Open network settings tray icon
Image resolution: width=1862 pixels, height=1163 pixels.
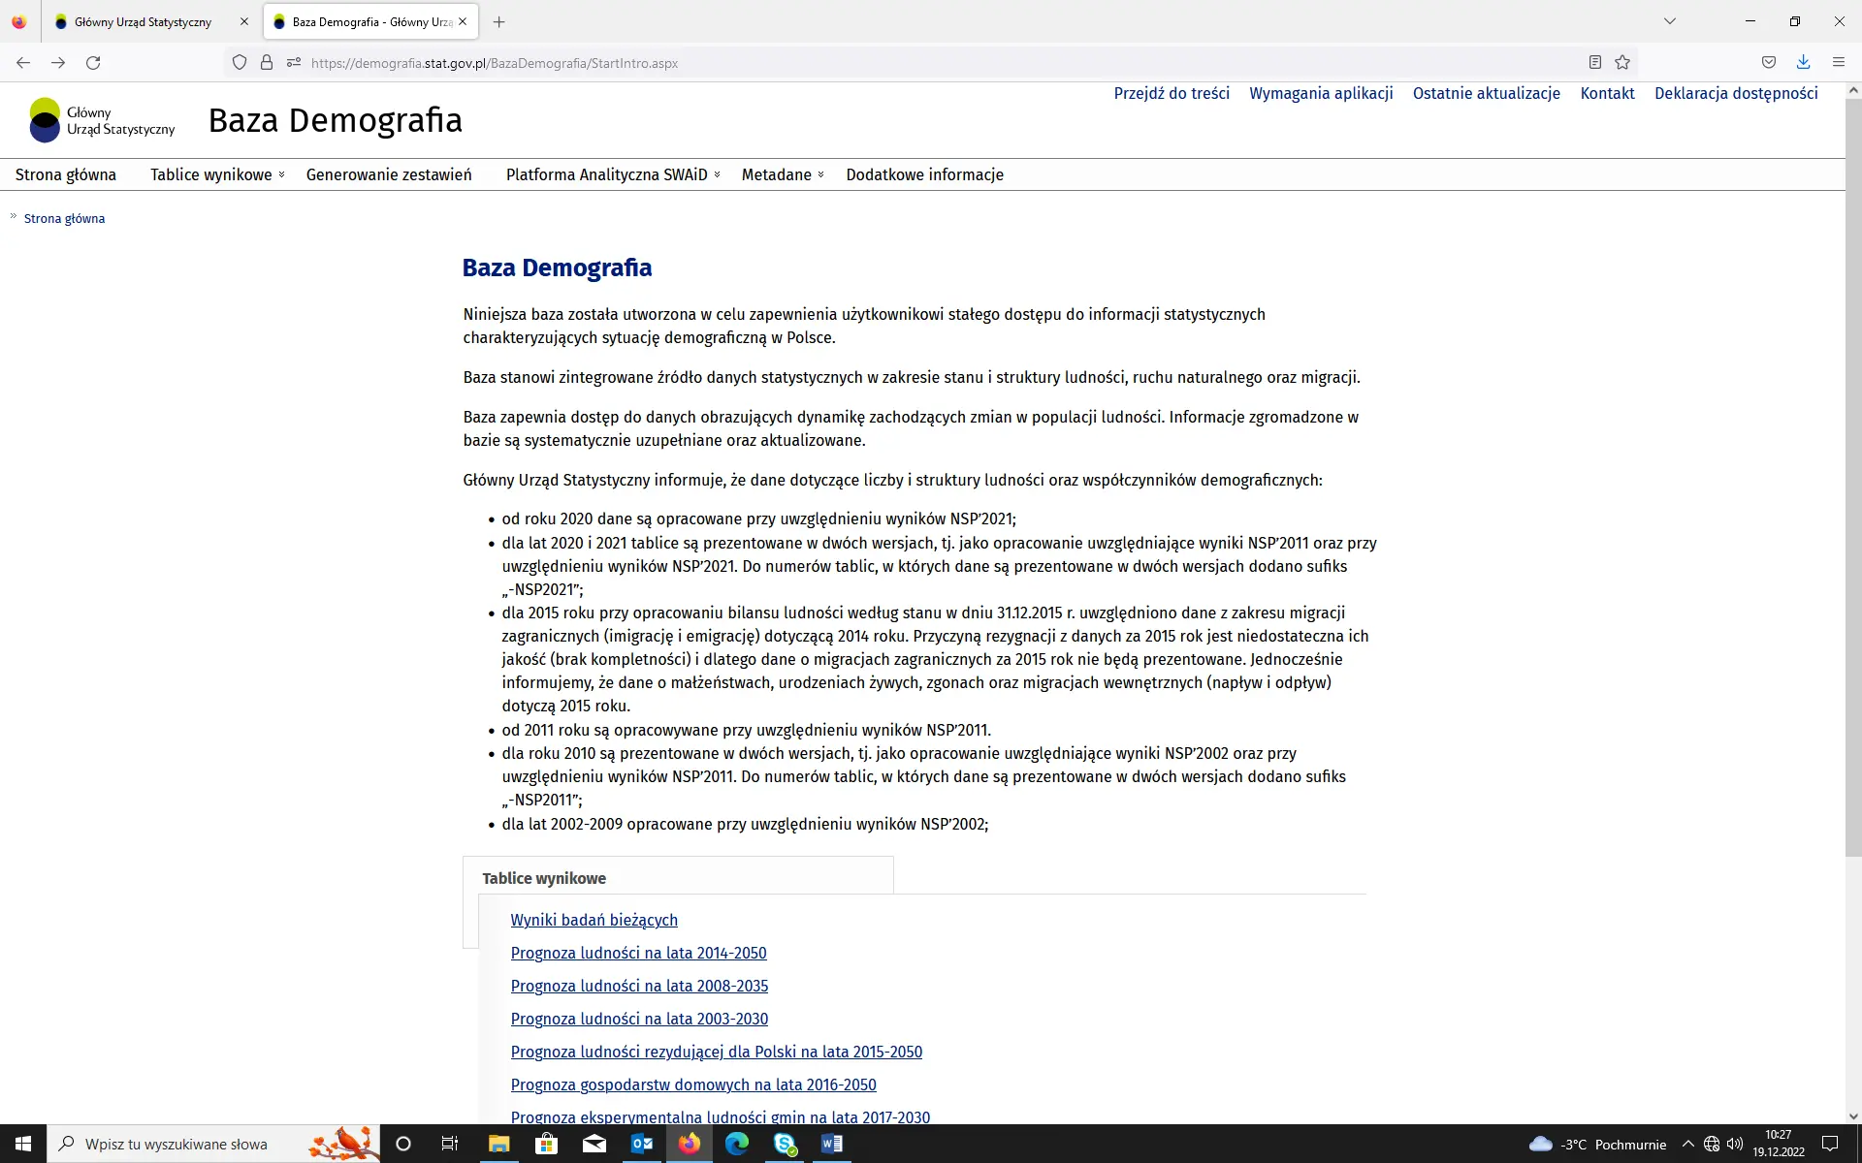[1712, 1144]
